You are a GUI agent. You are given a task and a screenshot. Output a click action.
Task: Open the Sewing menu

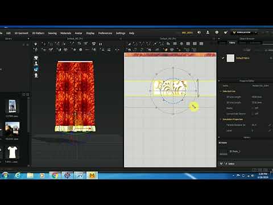tap(52, 33)
